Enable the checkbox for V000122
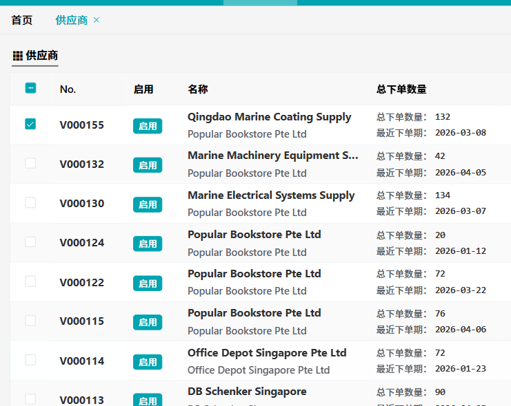This screenshot has width=511, height=406. (30, 281)
